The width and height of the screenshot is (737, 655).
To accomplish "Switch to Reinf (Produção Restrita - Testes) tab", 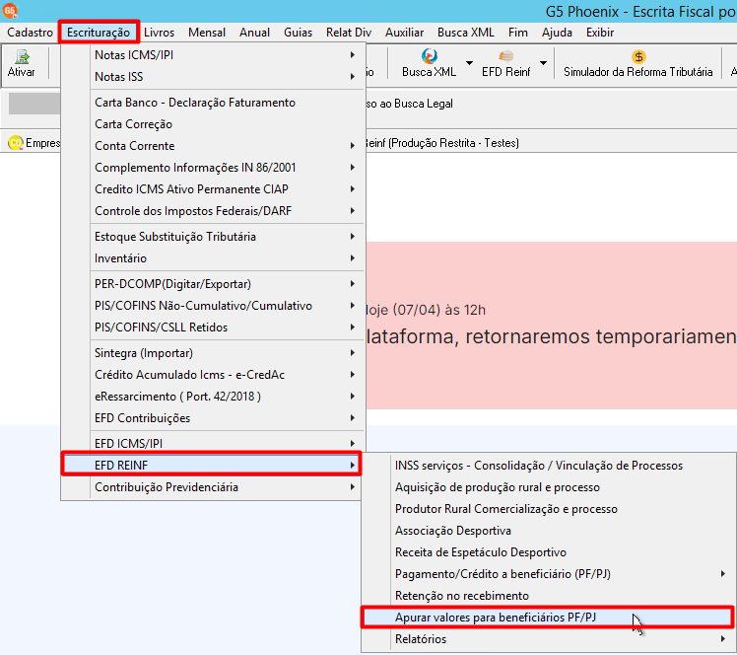I will click(x=442, y=143).
